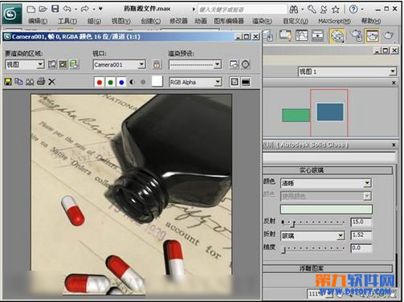Print the rendered image icon
Screen dimensions: 404x302
pyautogui.click(x=41, y=81)
